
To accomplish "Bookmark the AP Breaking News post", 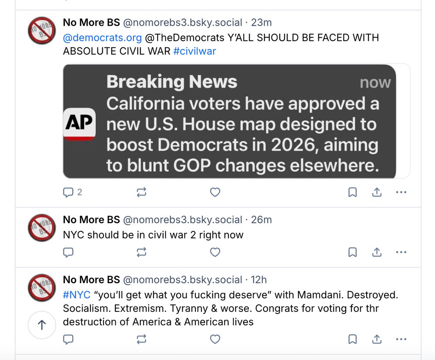I will pyautogui.click(x=353, y=192).
